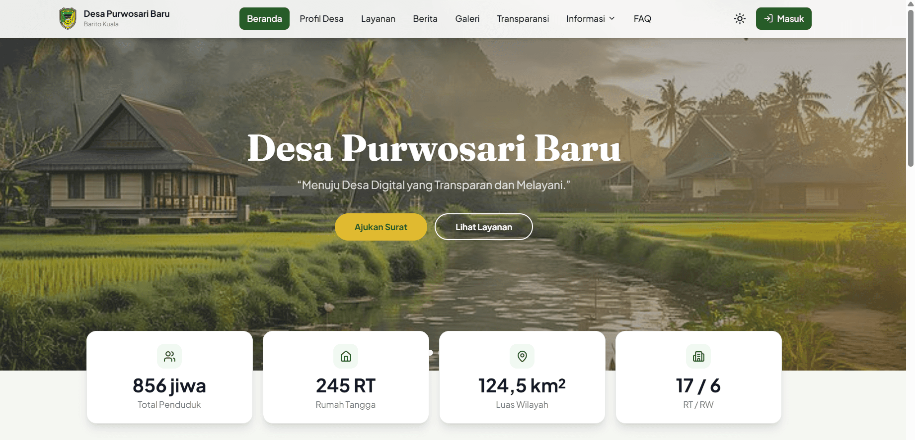The width and height of the screenshot is (915, 440).
Task: Click the Lihat Layanan outlined button
Action: (x=483, y=227)
